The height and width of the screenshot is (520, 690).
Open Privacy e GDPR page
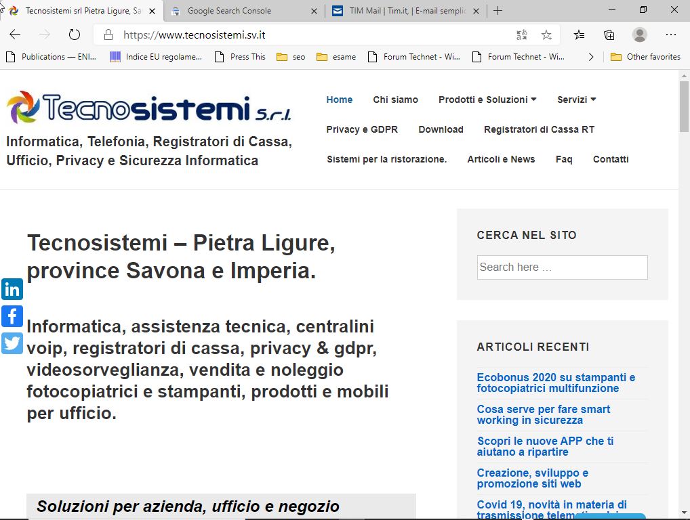point(362,130)
